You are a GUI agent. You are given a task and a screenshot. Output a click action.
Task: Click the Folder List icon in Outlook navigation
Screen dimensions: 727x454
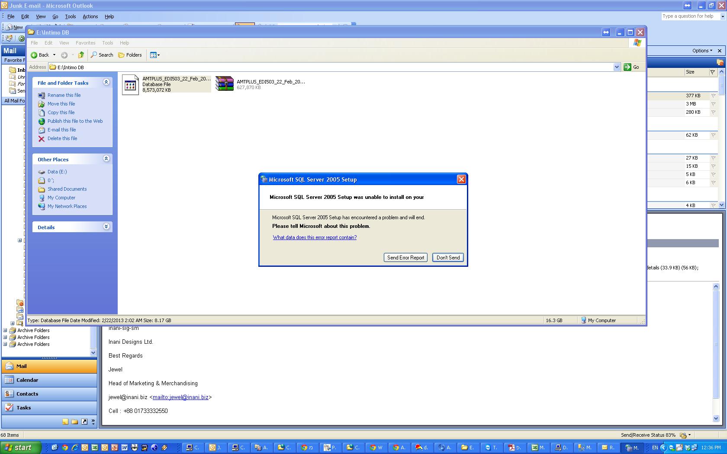[75, 422]
